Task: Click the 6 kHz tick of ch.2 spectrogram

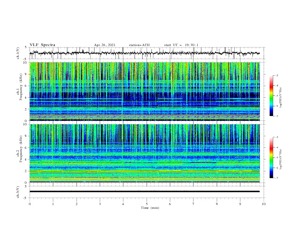Action: tap(26, 148)
